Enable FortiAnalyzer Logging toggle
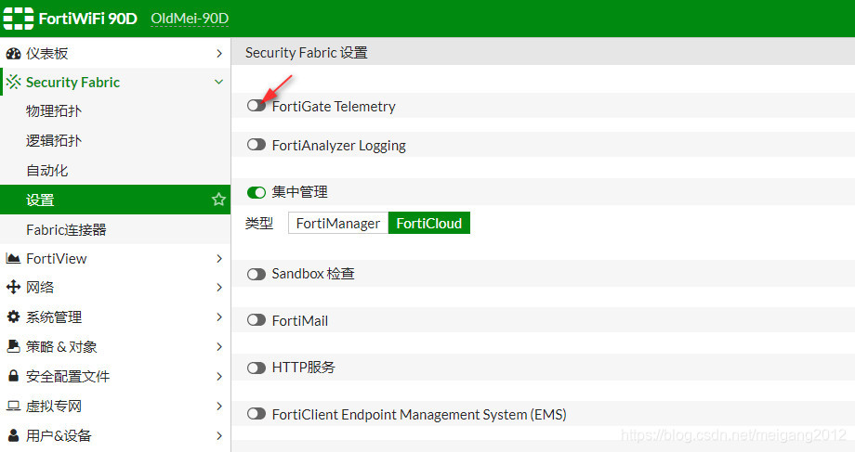The width and height of the screenshot is (855, 452). click(x=256, y=145)
